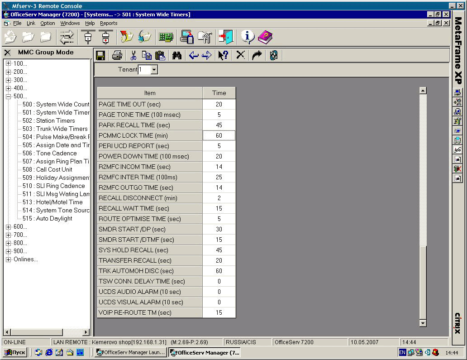Click the tree panel scroll left arrow
The image size is (467, 360).
7,332
